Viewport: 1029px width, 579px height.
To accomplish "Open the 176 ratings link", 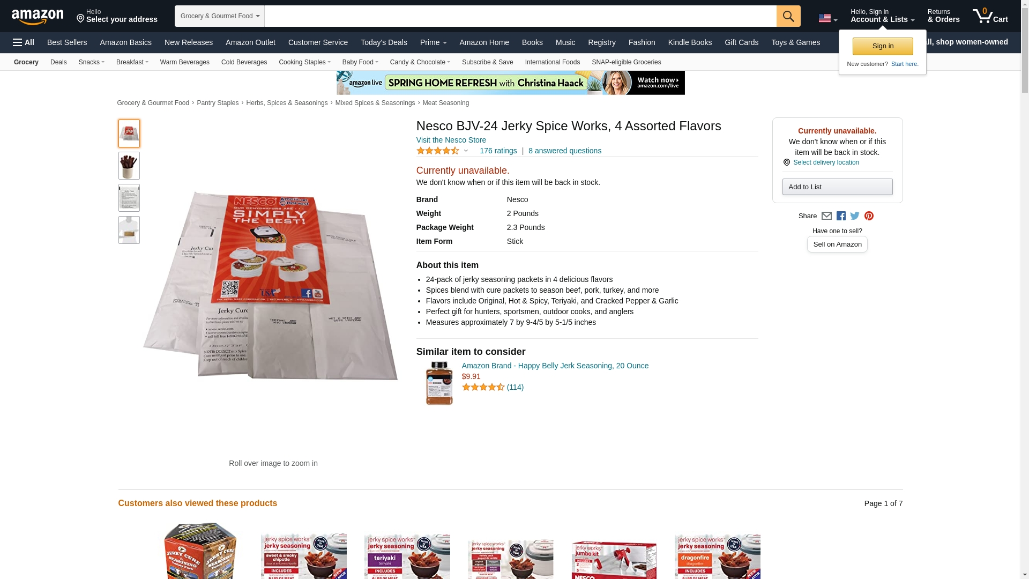I will tap(498, 151).
